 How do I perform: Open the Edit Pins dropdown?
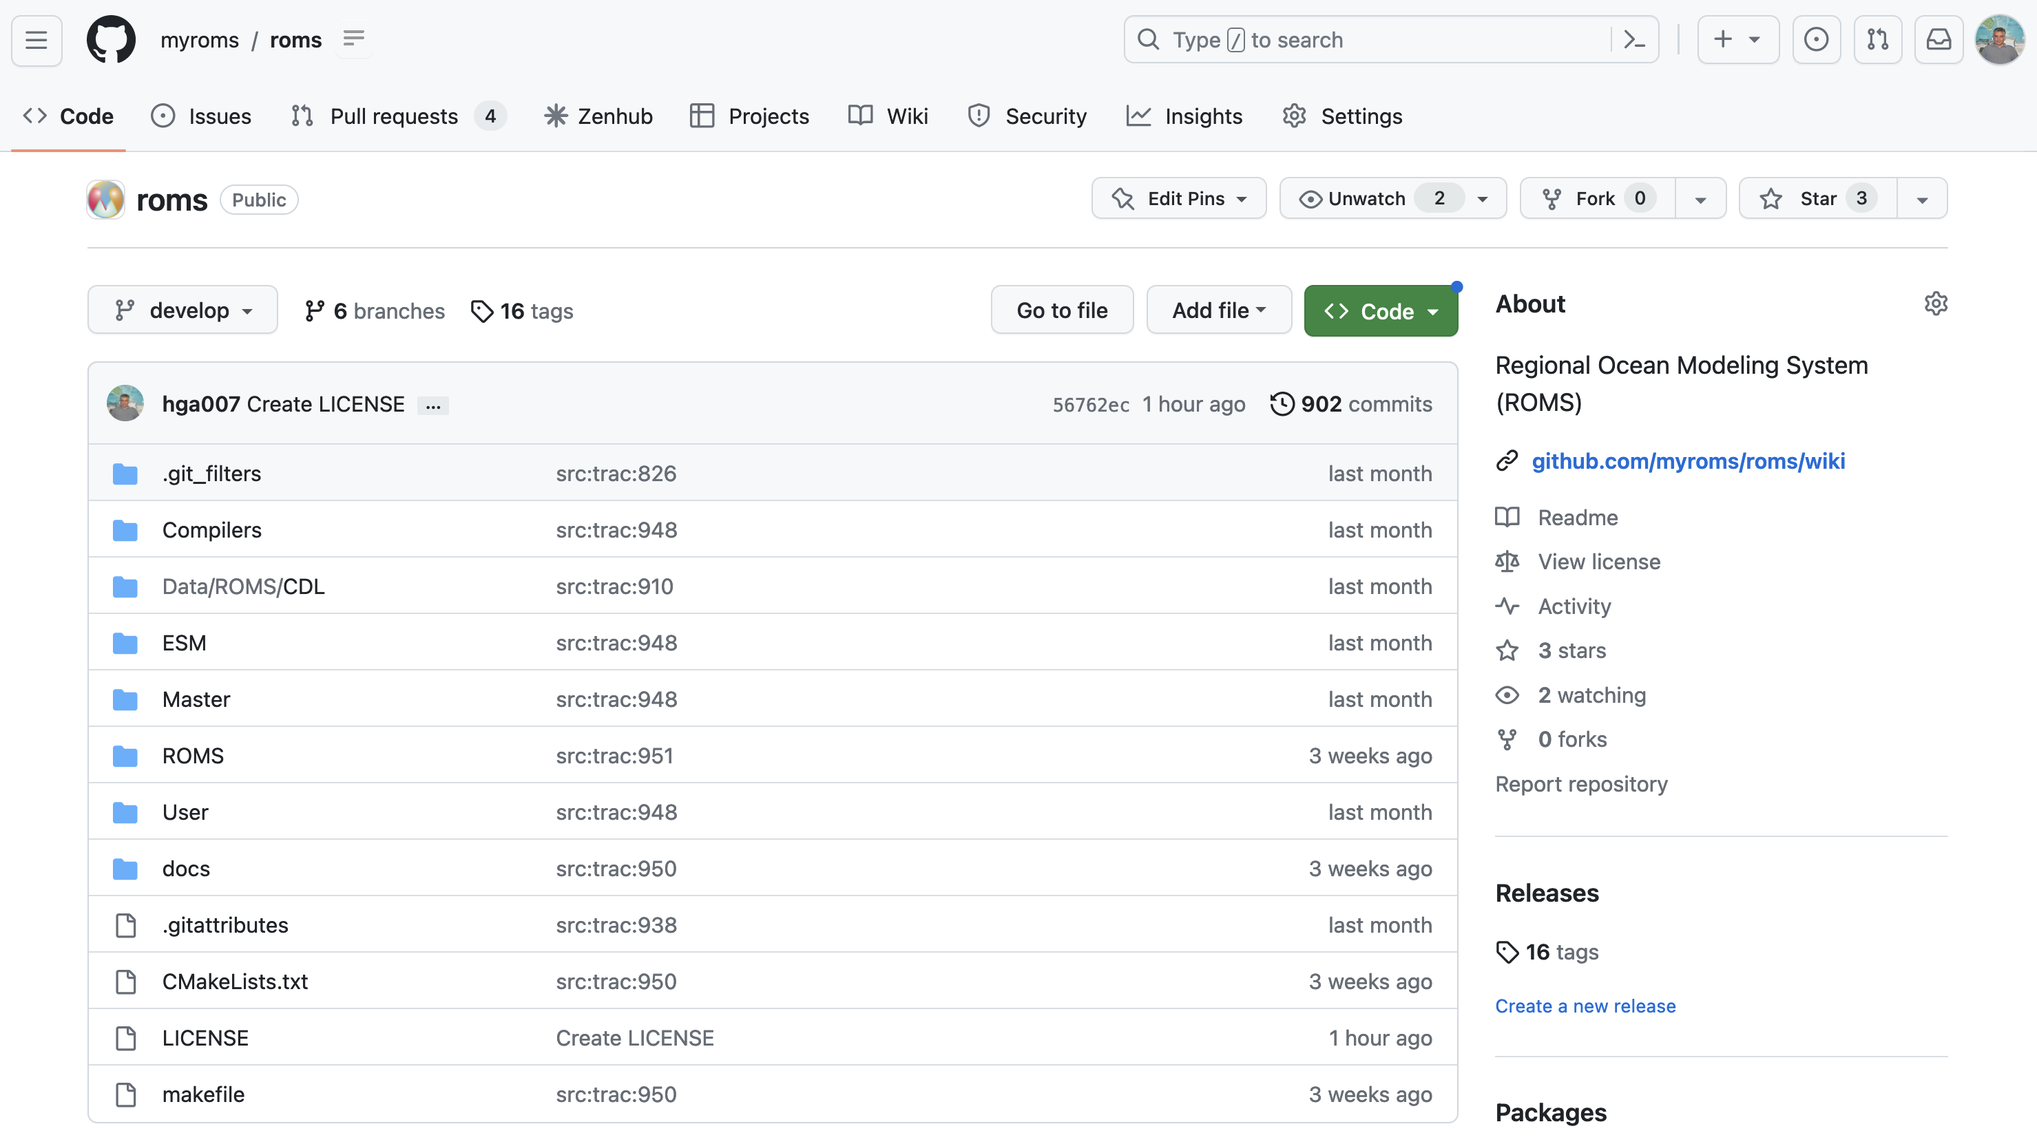click(x=1178, y=198)
